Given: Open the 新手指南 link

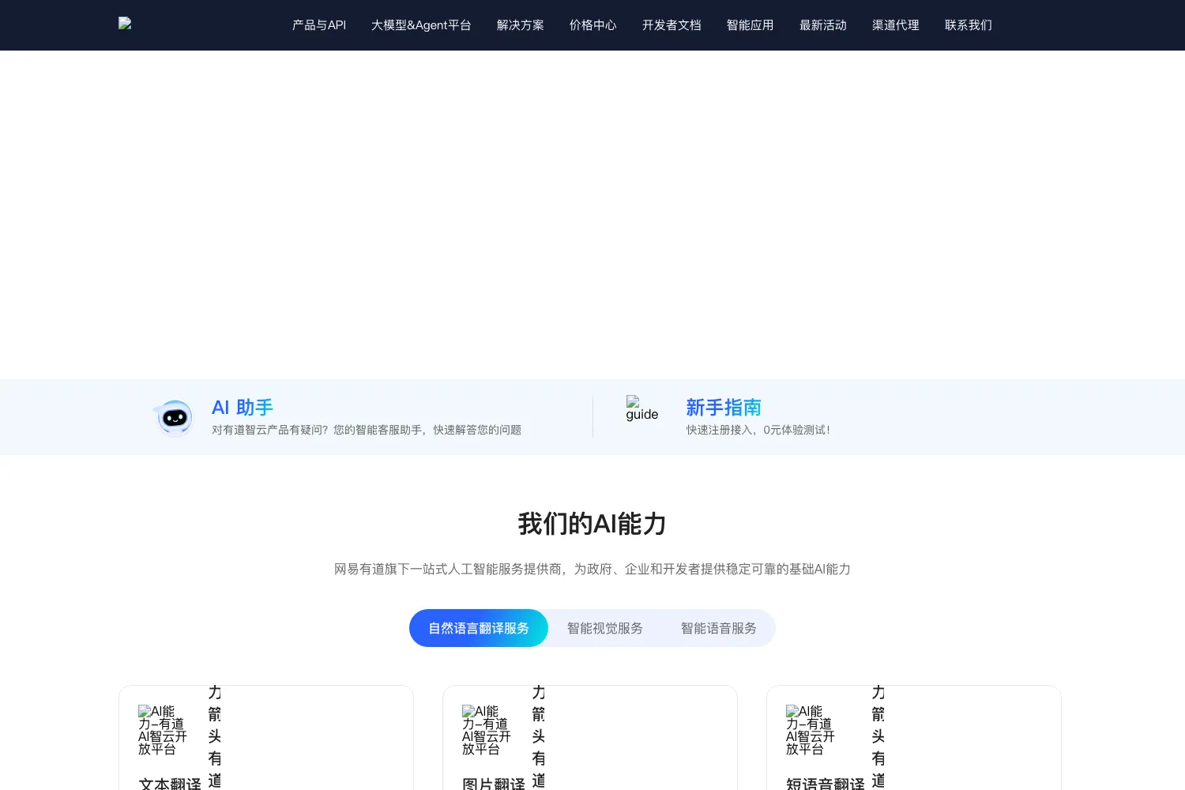Looking at the screenshot, I should 724,408.
